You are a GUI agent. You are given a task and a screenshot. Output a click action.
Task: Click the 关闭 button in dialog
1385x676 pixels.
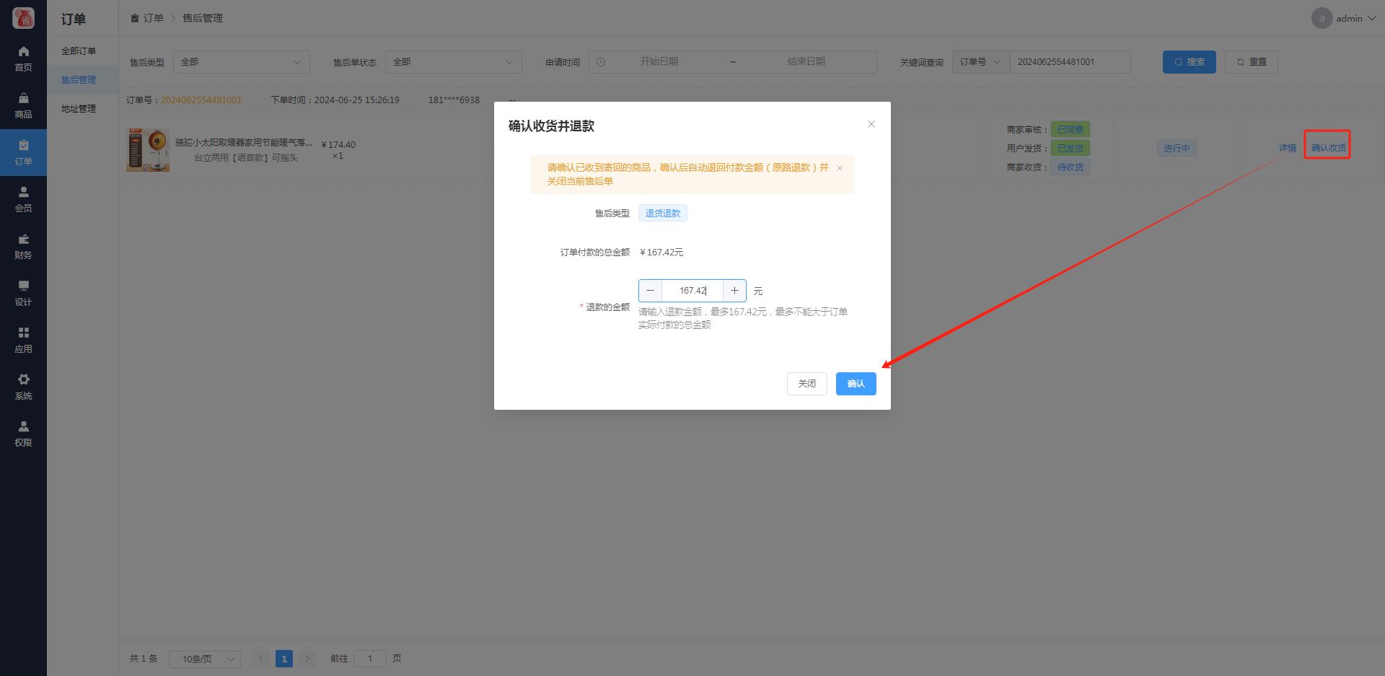(806, 384)
